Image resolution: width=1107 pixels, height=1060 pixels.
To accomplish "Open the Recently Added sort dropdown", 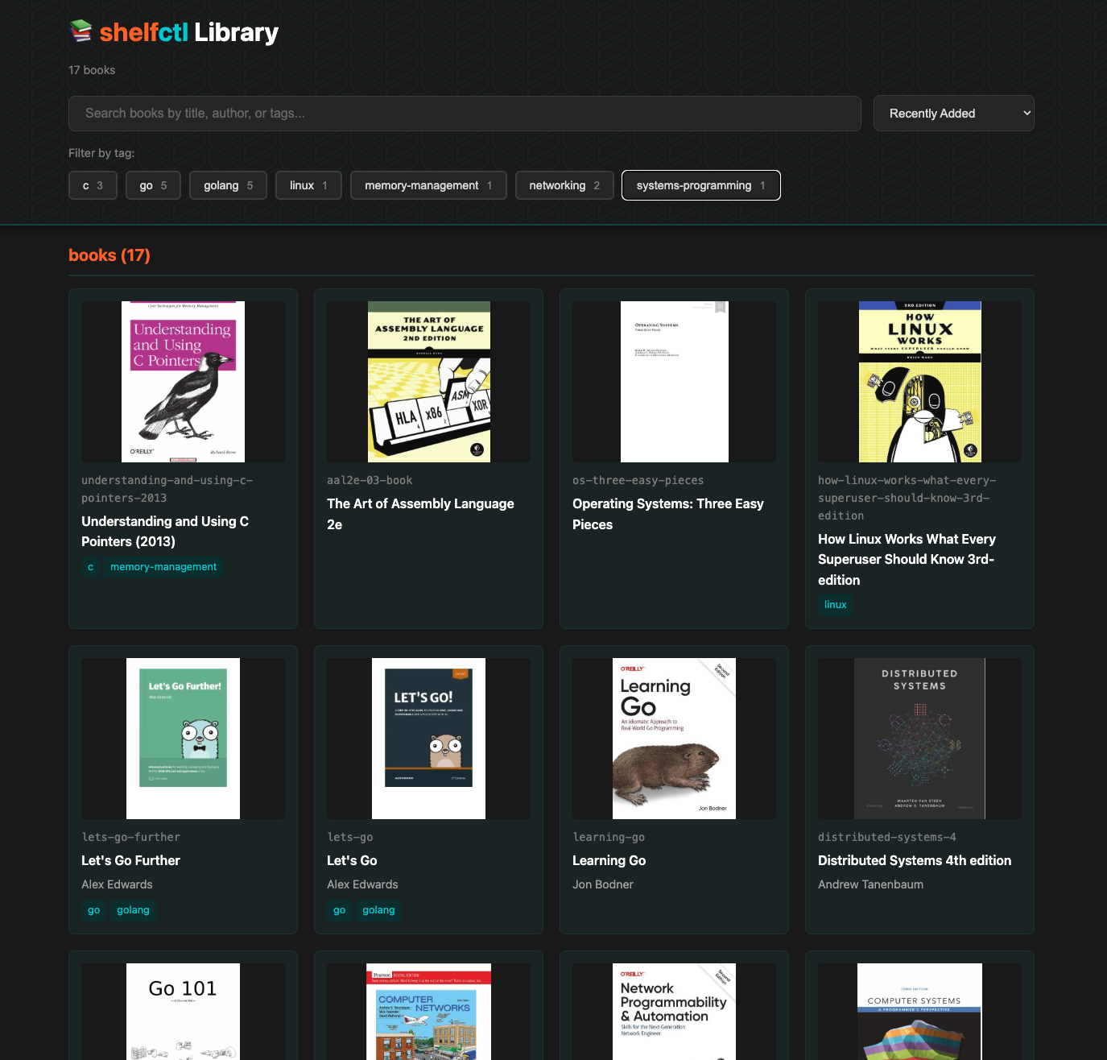I will (953, 114).
